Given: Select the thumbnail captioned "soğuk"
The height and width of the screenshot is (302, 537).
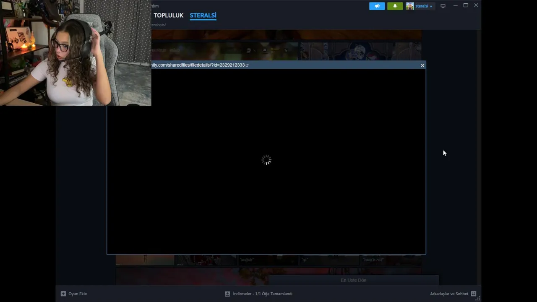Looking at the screenshot, I should (x=268, y=260).
